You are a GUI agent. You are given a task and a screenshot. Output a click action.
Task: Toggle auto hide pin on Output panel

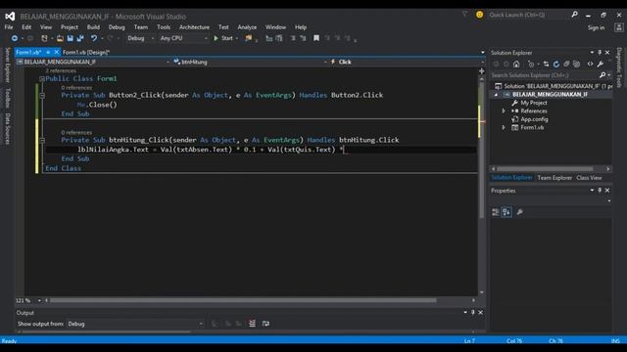[x=472, y=313]
